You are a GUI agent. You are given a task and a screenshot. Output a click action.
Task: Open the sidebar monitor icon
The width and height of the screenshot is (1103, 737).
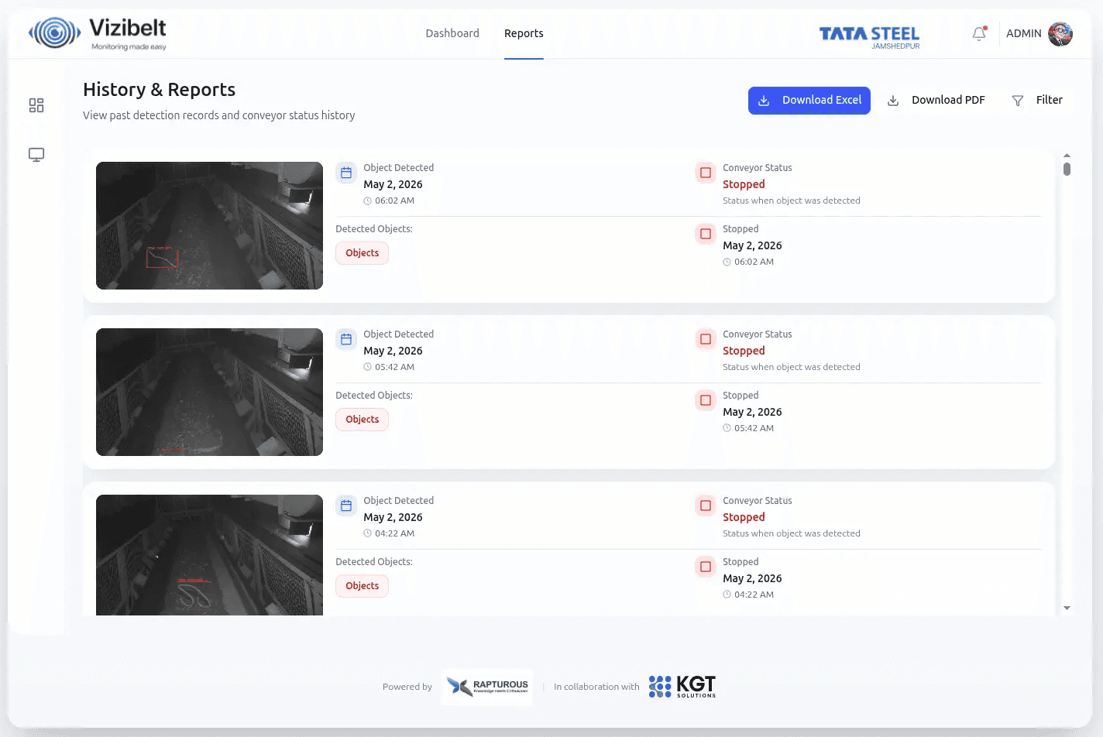point(36,155)
